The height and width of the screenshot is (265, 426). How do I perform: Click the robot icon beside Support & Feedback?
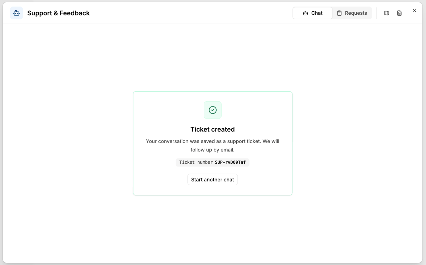click(x=17, y=13)
